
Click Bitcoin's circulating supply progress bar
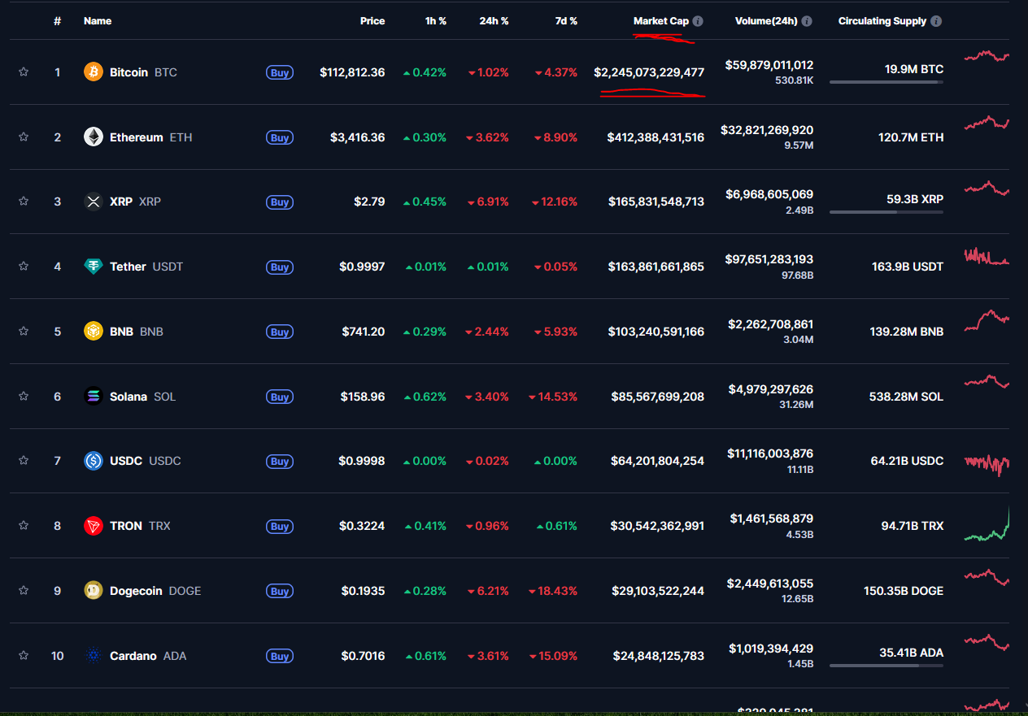click(x=886, y=82)
